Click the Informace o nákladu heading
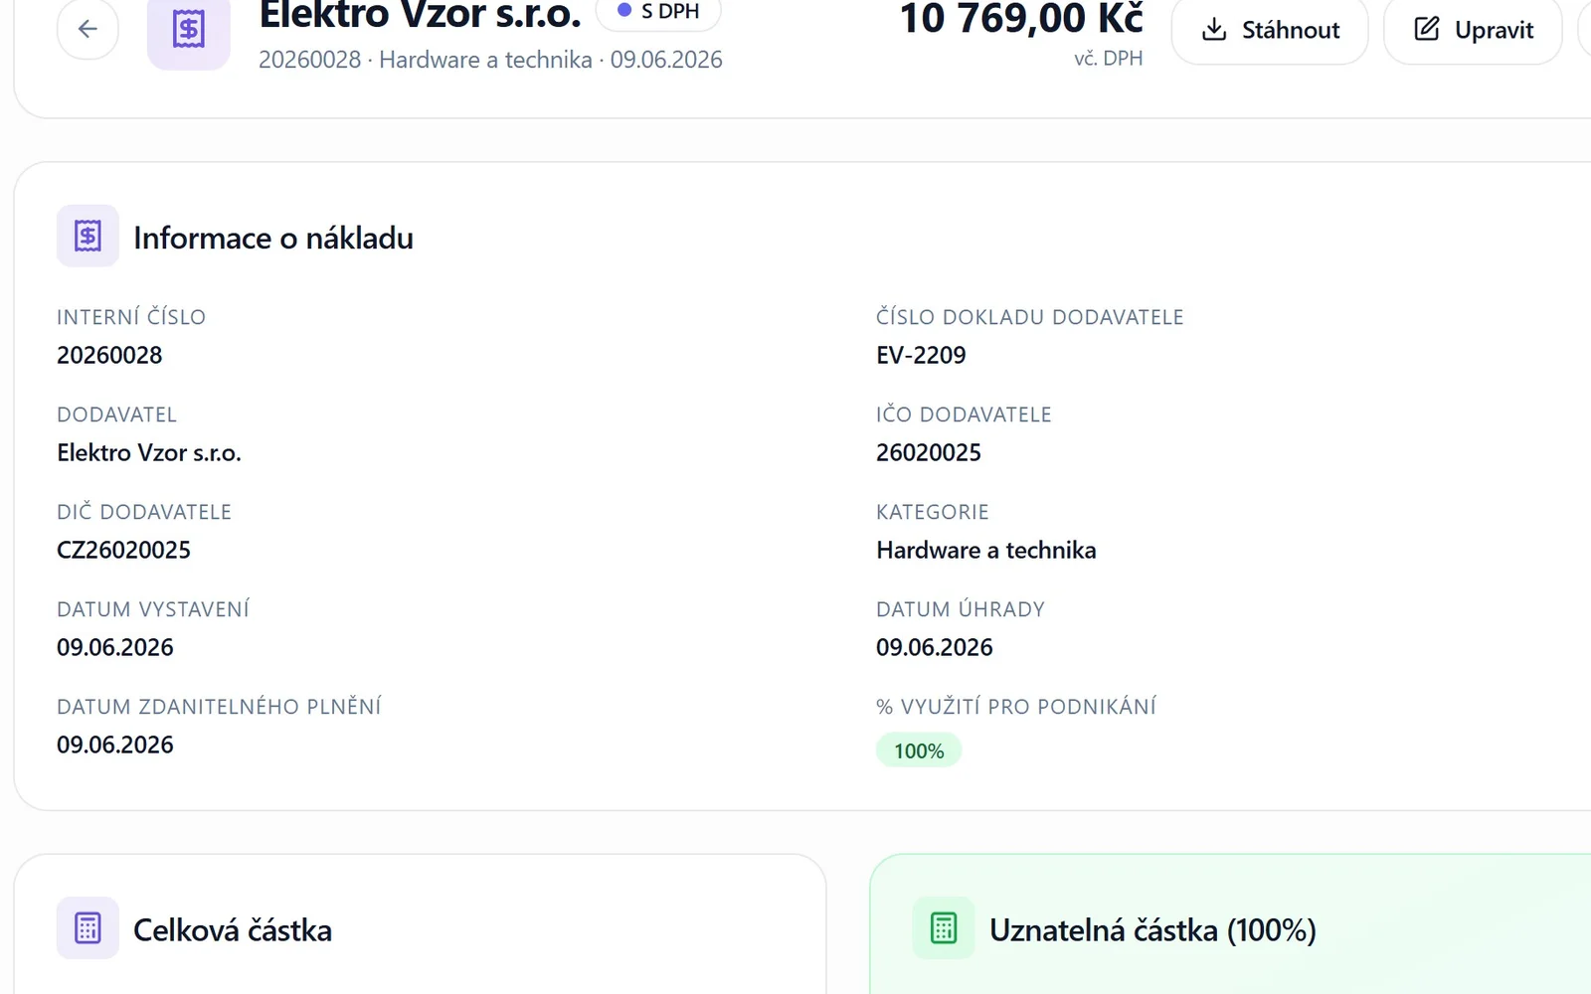The width and height of the screenshot is (1591, 994). (x=273, y=238)
